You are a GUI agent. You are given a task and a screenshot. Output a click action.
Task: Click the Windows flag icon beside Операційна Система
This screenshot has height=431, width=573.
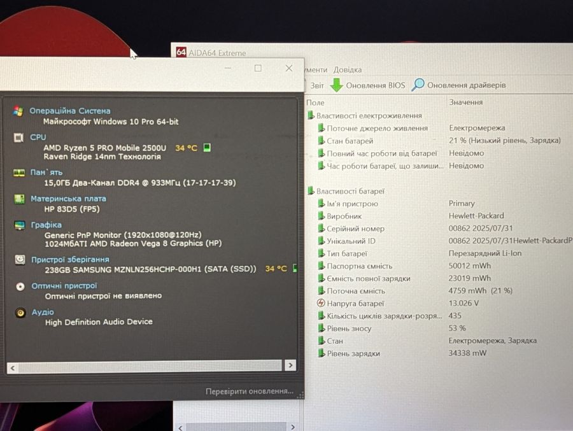point(18,111)
